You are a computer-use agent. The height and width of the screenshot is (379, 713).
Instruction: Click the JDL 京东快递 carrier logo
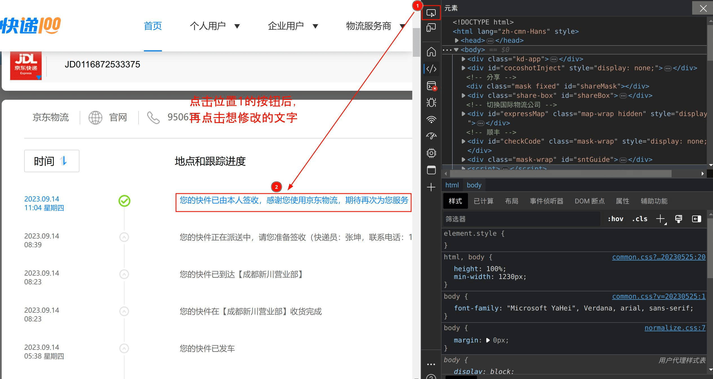click(x=26, y=66)
